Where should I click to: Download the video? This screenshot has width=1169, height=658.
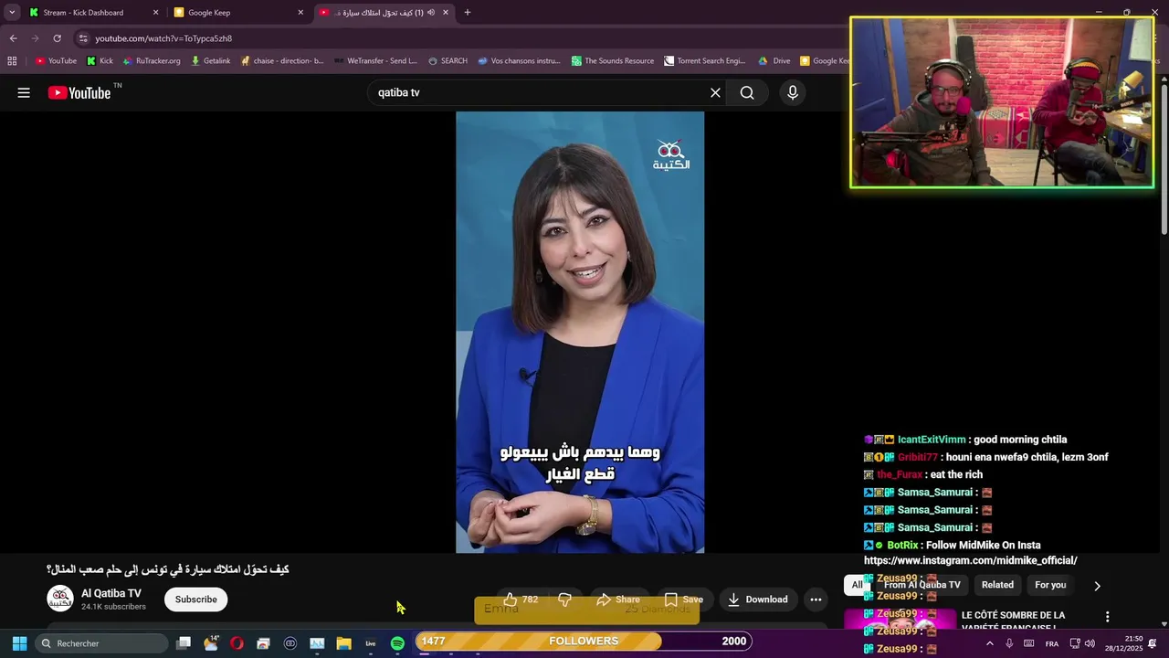point(757,600)
